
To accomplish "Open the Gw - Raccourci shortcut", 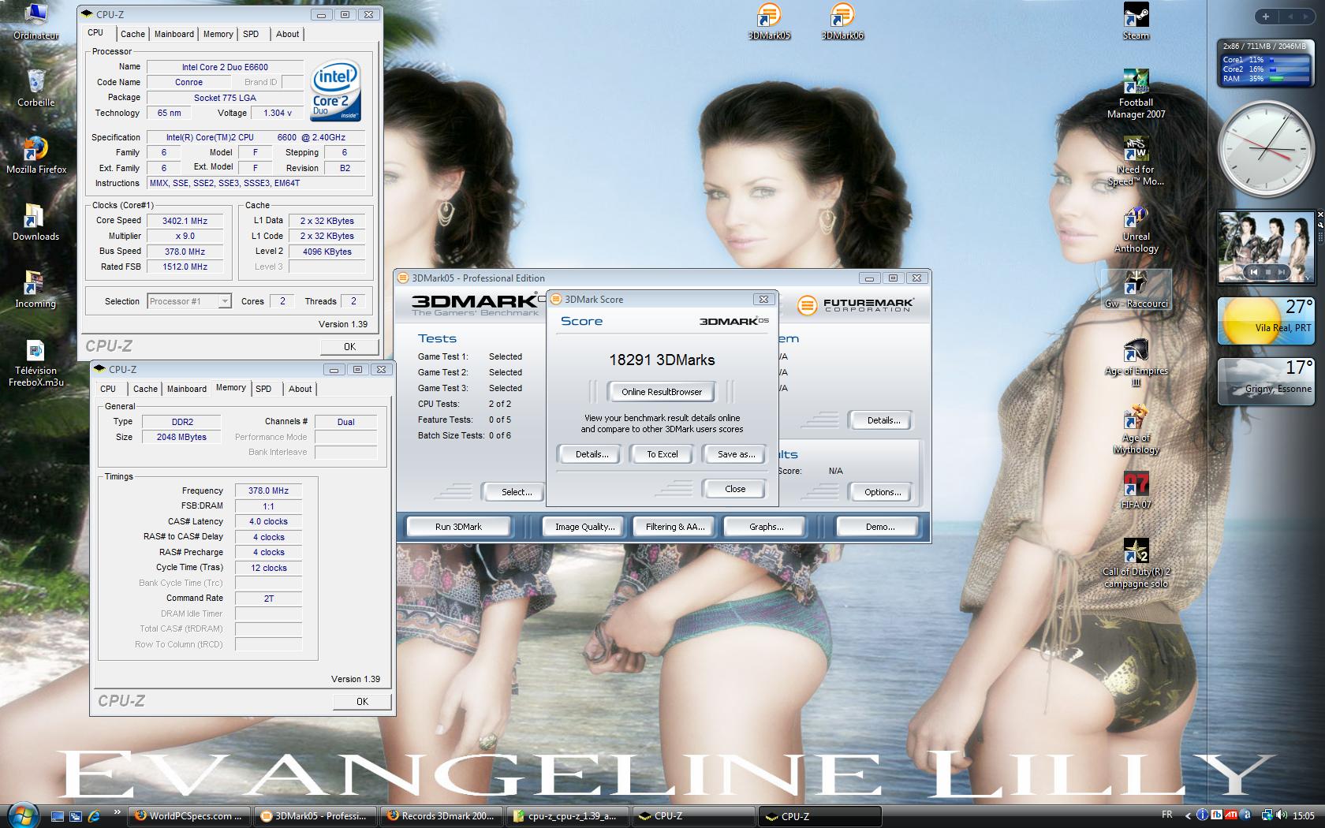I will coord(1136,289).
